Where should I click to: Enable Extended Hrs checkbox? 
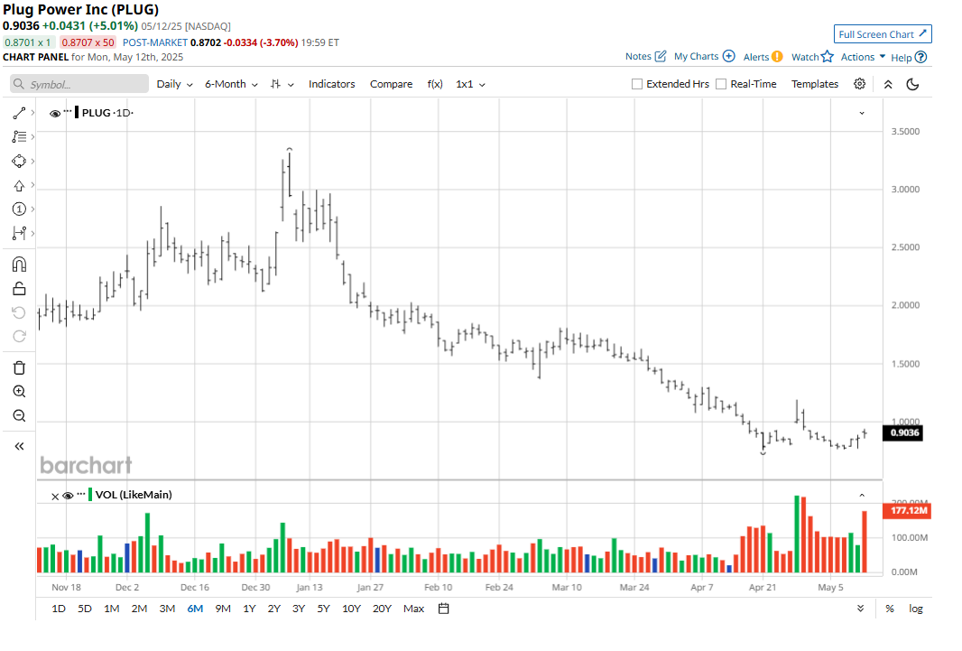click(637, 84)
